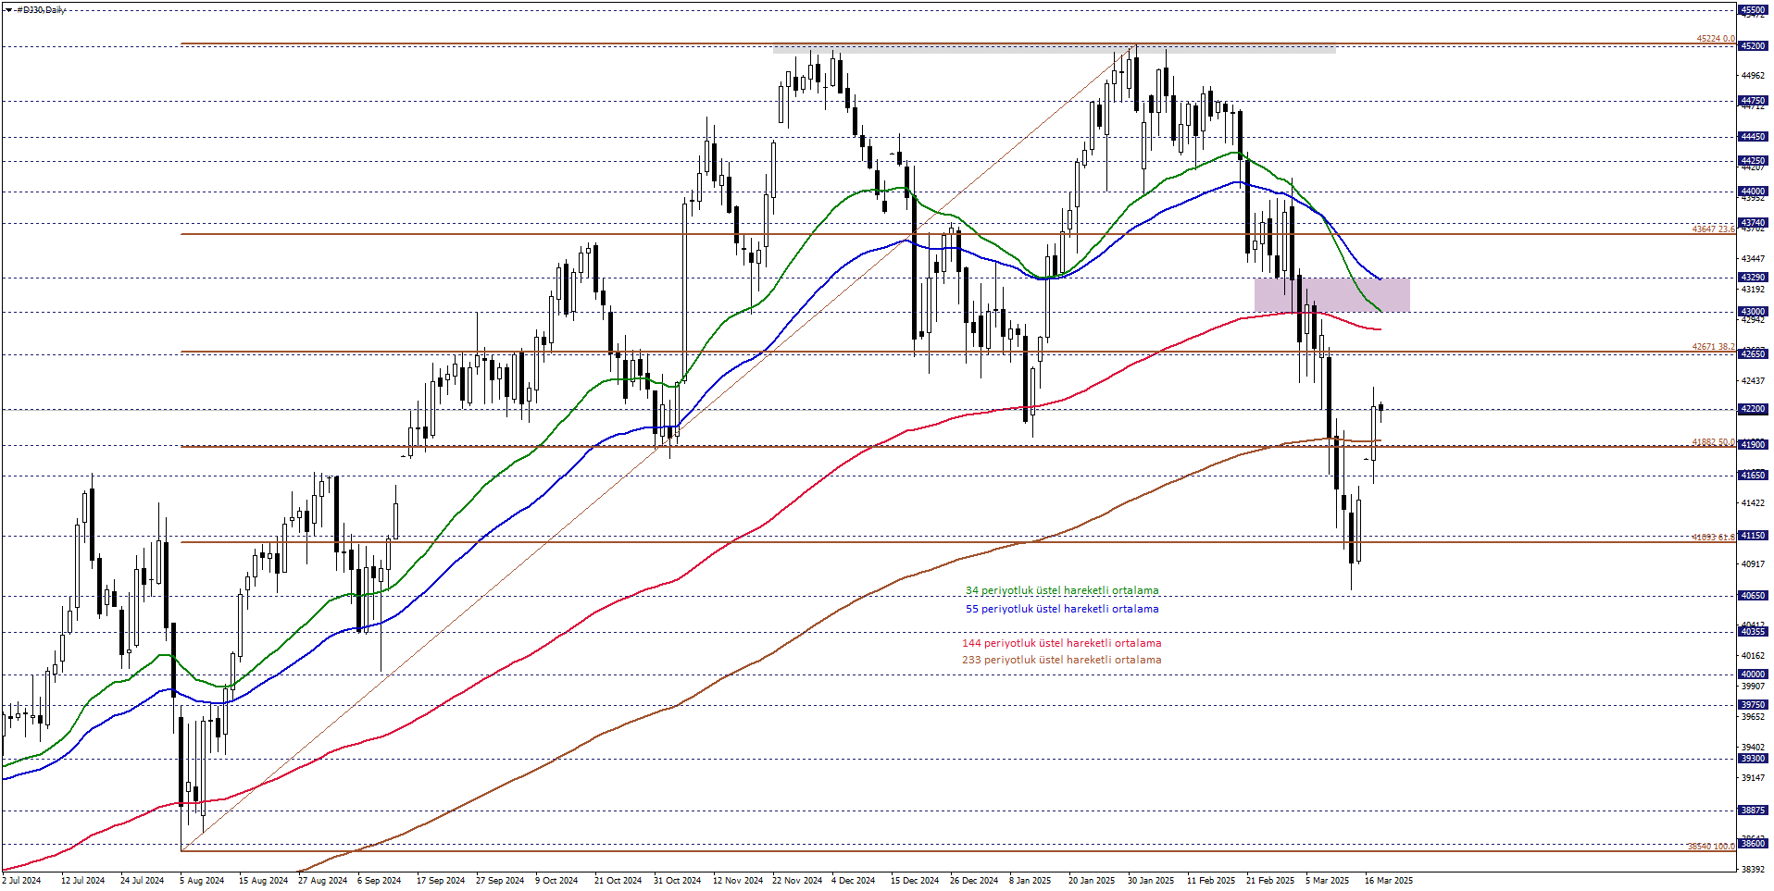Viewport: 1774px width, 891px height.
Task: Open the small triangle menu beside #DJ30
Action: pos(8,10)
